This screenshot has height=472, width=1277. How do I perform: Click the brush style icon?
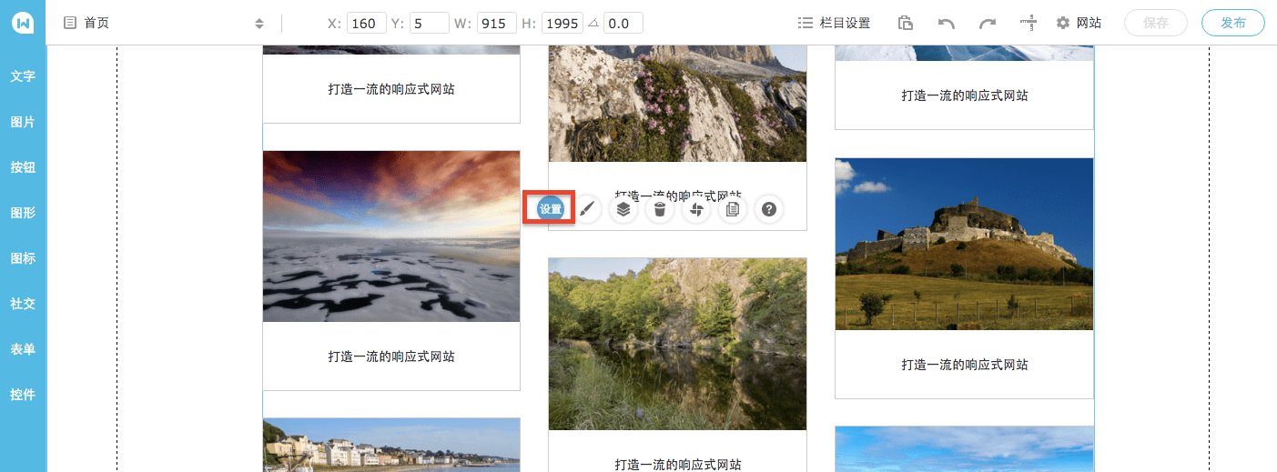tap(587, 210)
